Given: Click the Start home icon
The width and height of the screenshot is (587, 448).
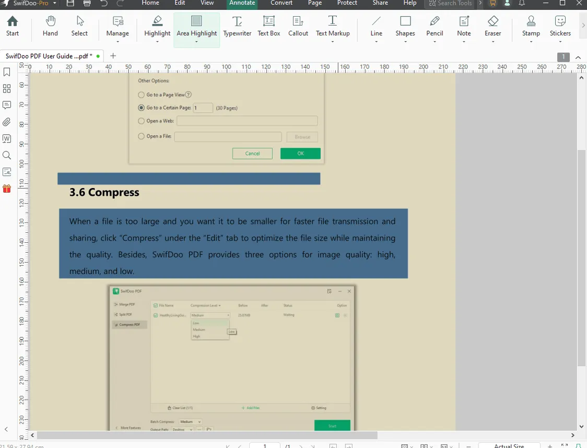Looking at the screenshot, I should click(x=13, y=26).
